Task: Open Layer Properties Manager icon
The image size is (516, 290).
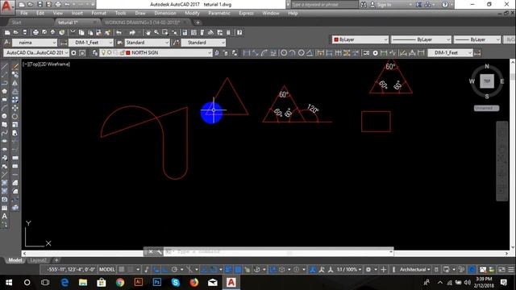Action: (95, 52)
